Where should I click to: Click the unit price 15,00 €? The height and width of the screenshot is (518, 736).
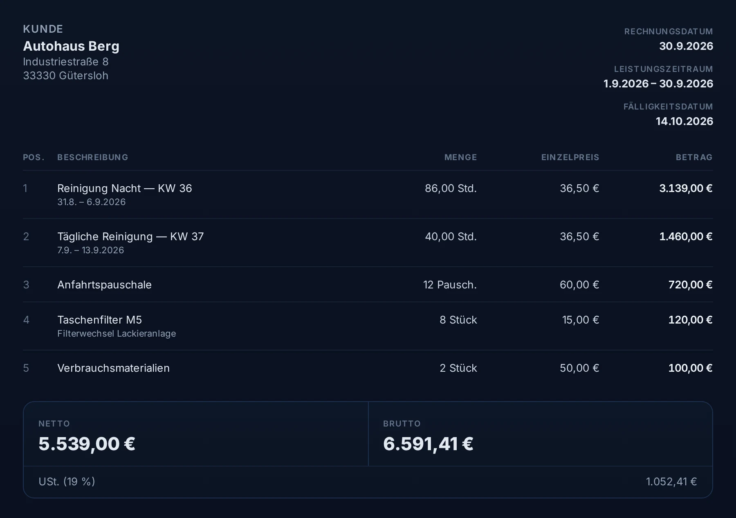click(x=581, y=320)
